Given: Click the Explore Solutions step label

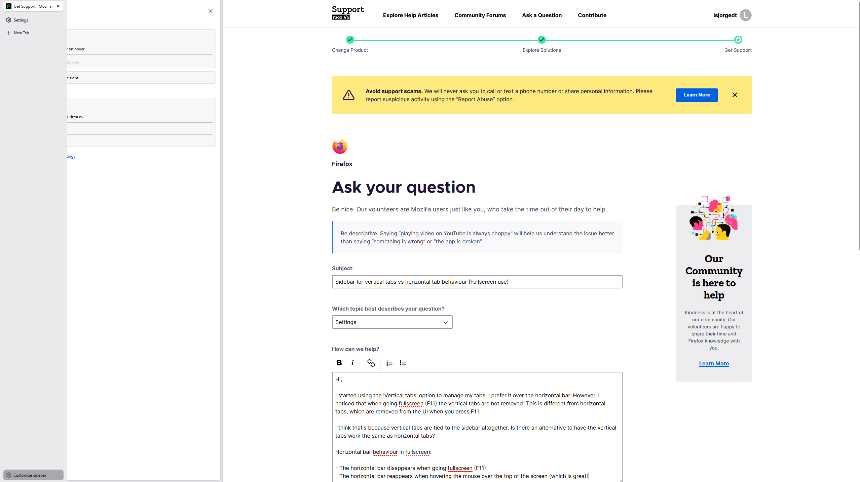Looking at the screenshot, I should [x=541, y=50].
